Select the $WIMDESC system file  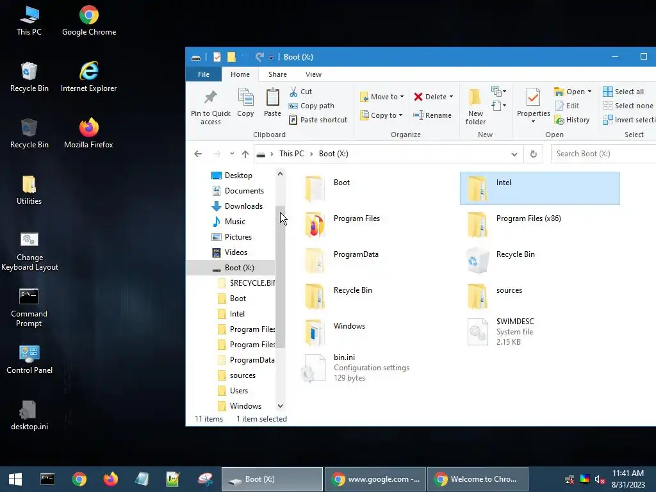[539, 332]
